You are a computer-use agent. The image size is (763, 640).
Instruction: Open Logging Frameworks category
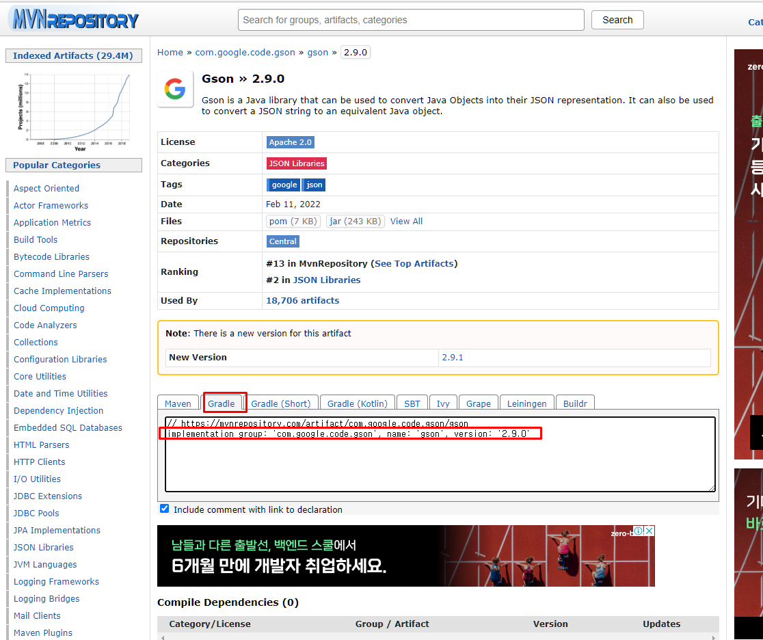[56, 582]
